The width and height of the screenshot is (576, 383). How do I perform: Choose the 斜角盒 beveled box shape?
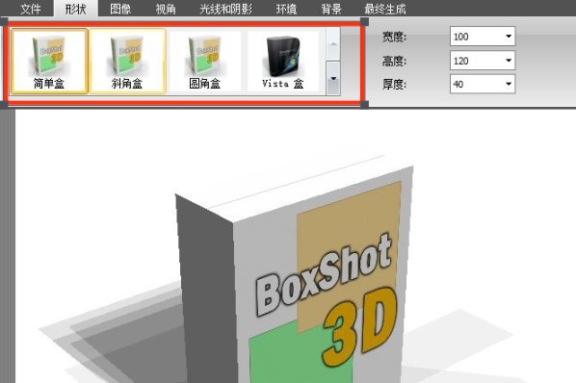coord(127,62)
